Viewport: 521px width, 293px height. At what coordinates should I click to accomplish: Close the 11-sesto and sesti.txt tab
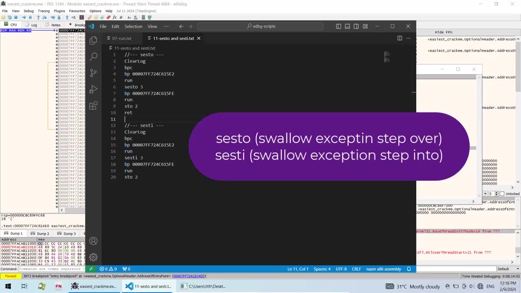coord(199,38)
